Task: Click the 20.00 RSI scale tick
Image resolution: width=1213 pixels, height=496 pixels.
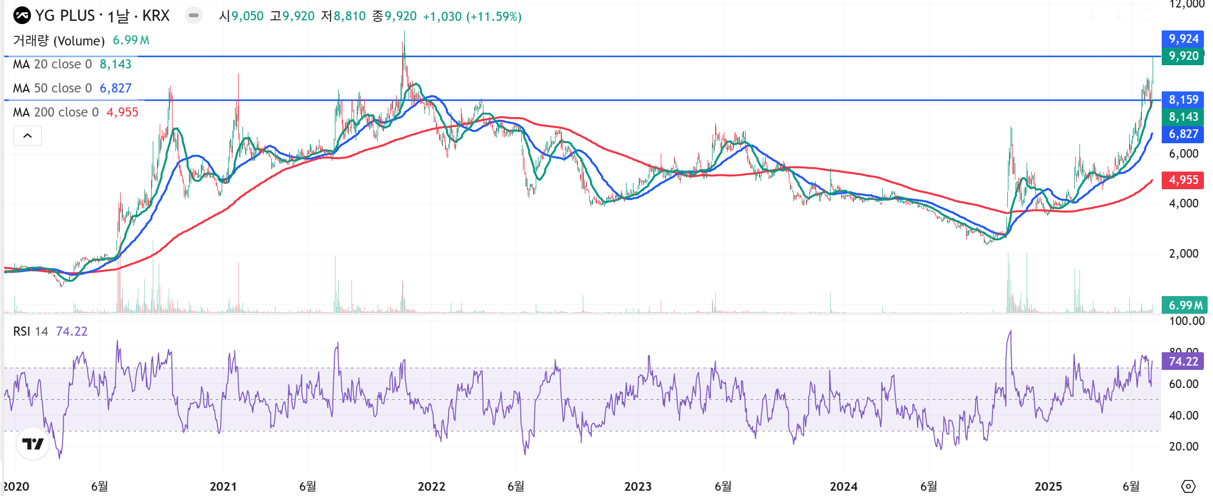Action: click(x=1184, y=447)
